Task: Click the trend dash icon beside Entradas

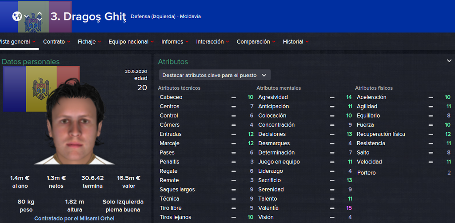Action: tap(234, 134)
